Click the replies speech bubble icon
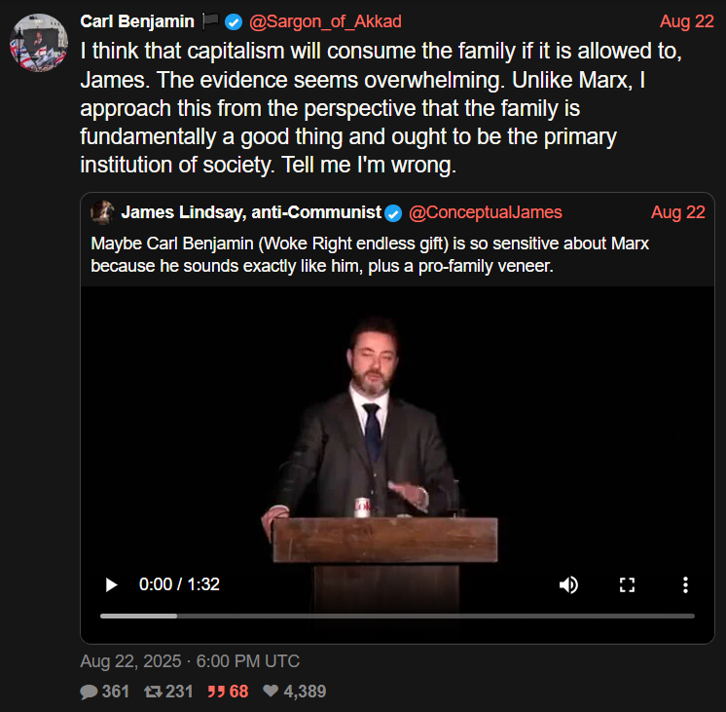 pyautogui.click(x=89, y=692)
